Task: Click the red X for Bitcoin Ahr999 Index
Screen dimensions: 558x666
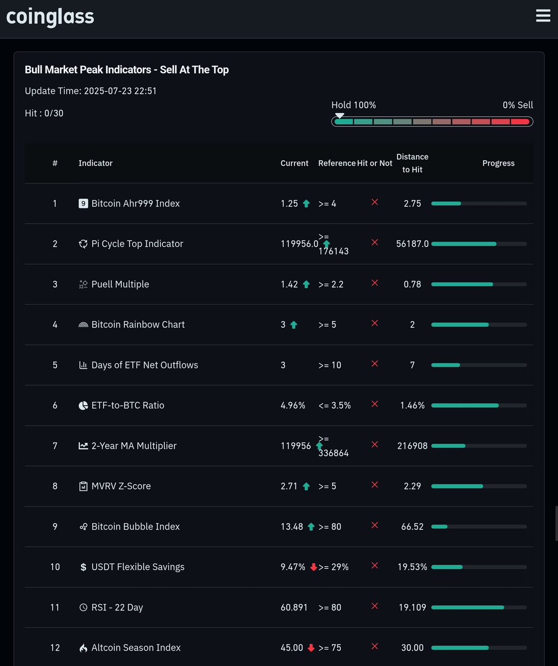Action: tap(375, 202)
